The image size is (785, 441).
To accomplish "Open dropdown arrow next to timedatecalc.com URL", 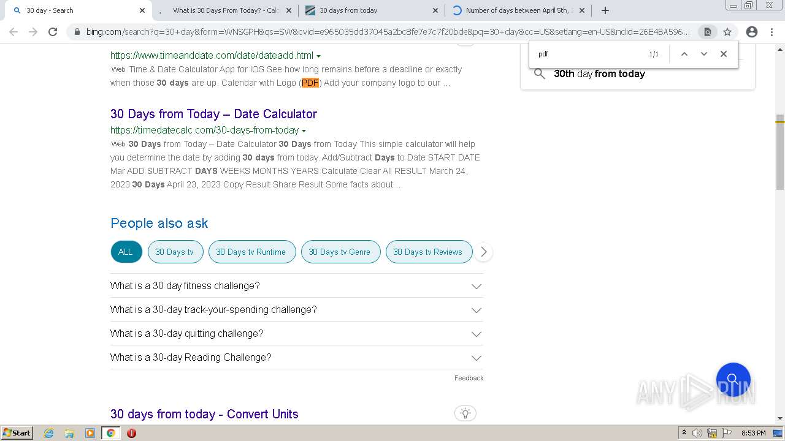I will point(304,131).
